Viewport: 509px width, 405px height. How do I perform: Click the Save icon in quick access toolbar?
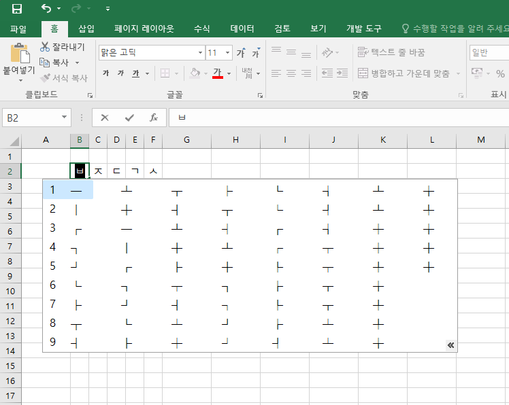click(x=17, y=9)
